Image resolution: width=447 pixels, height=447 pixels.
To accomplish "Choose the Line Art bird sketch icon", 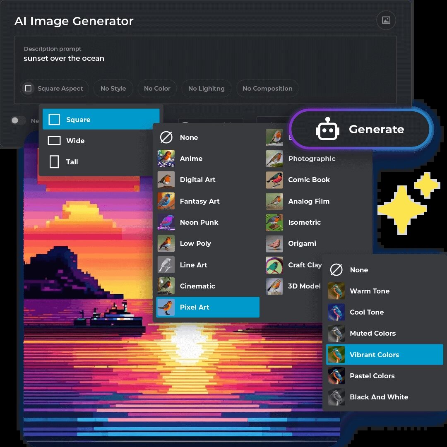I will (x=166, y=265).
